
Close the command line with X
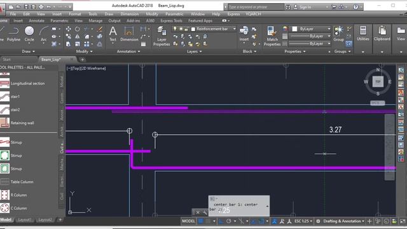[198, 212]
